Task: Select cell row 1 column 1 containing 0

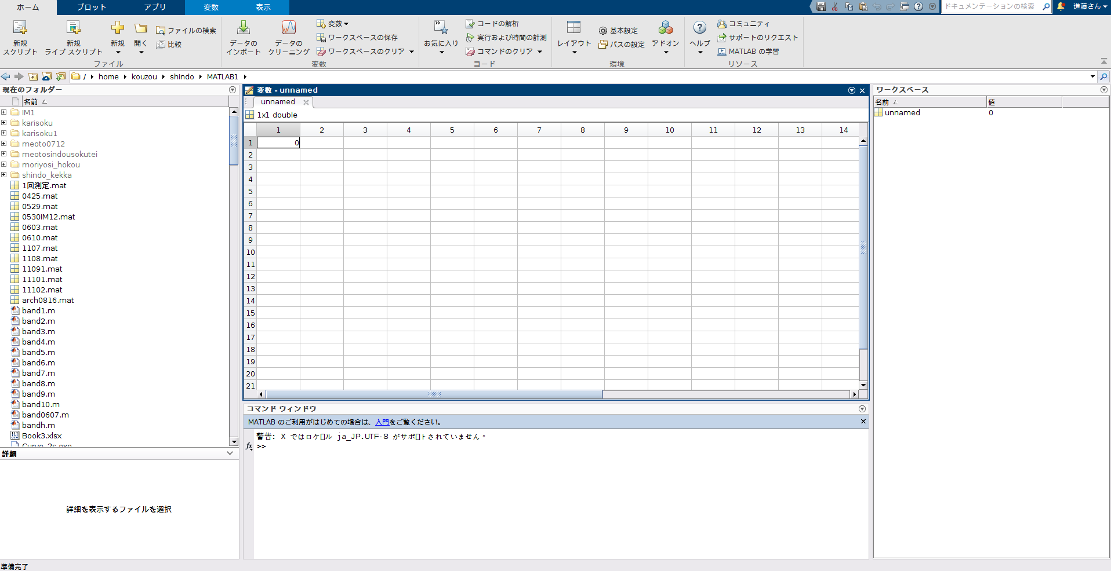Action: (278, 142)
